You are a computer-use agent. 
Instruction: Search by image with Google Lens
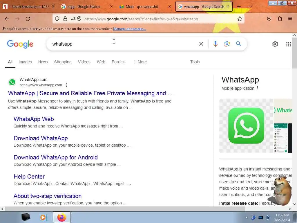click(x=227, y=44)
